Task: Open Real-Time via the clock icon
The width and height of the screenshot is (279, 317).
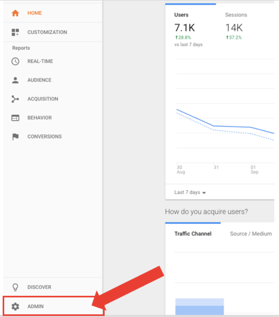Action: pos(15,61)
